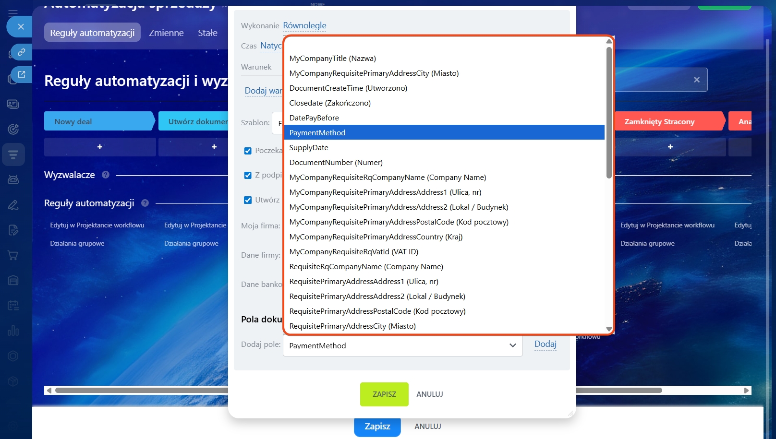
Task: Open the shopping cart icon in sidebar
Action: [x=13, y=255]
